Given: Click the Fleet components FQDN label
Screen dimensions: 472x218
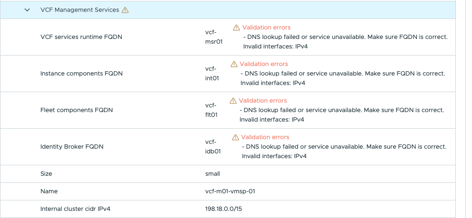Looking at the screenshot, I should pyautogui.click(x=77, y=111).
